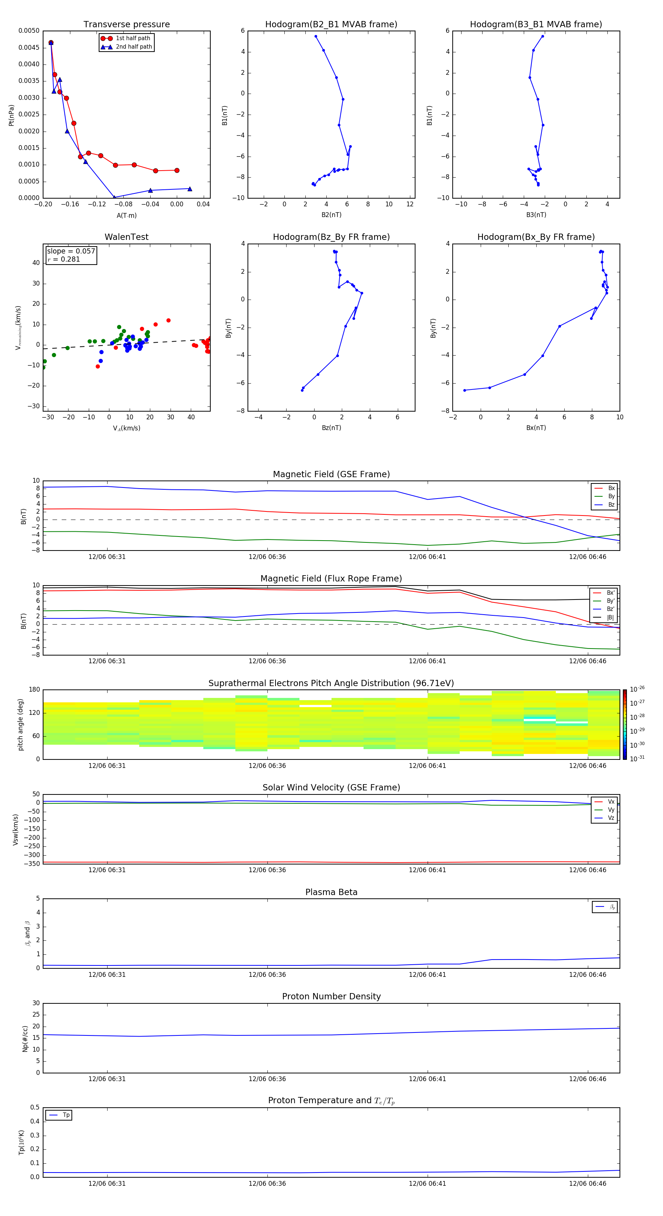Image resolution: width=663 pixels, height=1216 pixels.
Task: Click the 'Vx' legend entry in velocity plot
Action: point(604,801)
